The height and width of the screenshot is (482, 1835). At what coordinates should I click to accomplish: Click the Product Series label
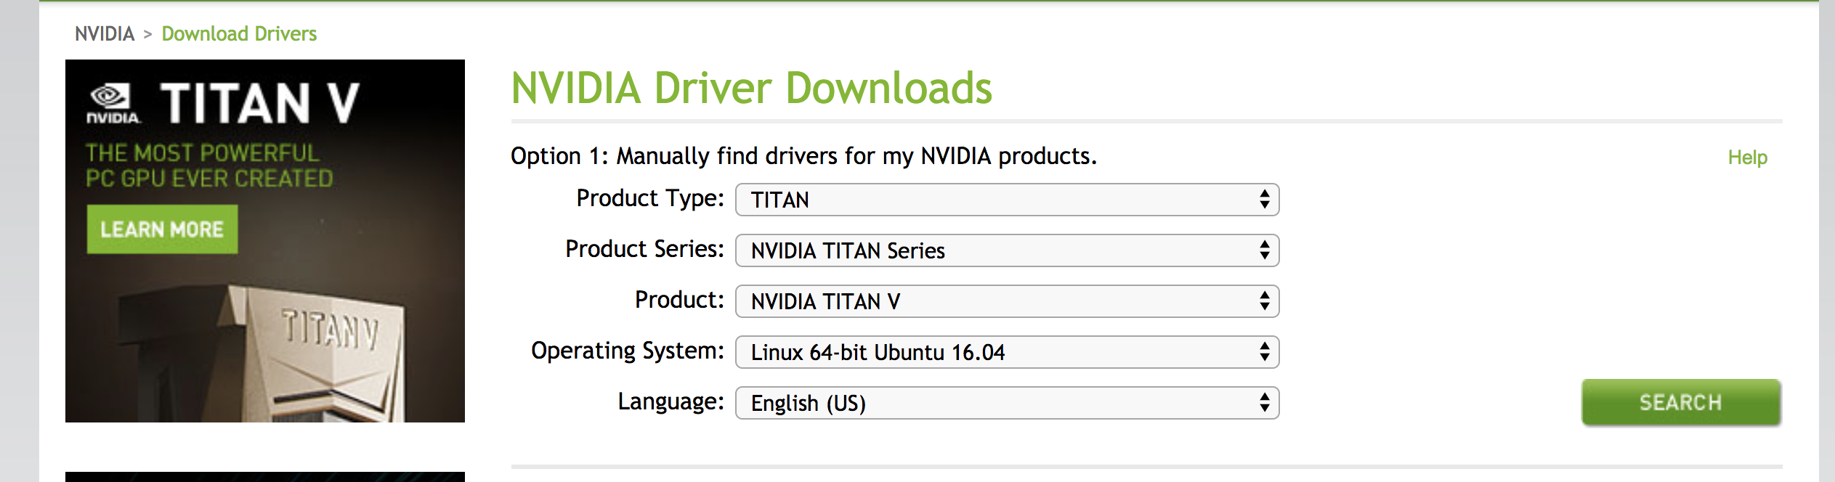click(645, 249)
